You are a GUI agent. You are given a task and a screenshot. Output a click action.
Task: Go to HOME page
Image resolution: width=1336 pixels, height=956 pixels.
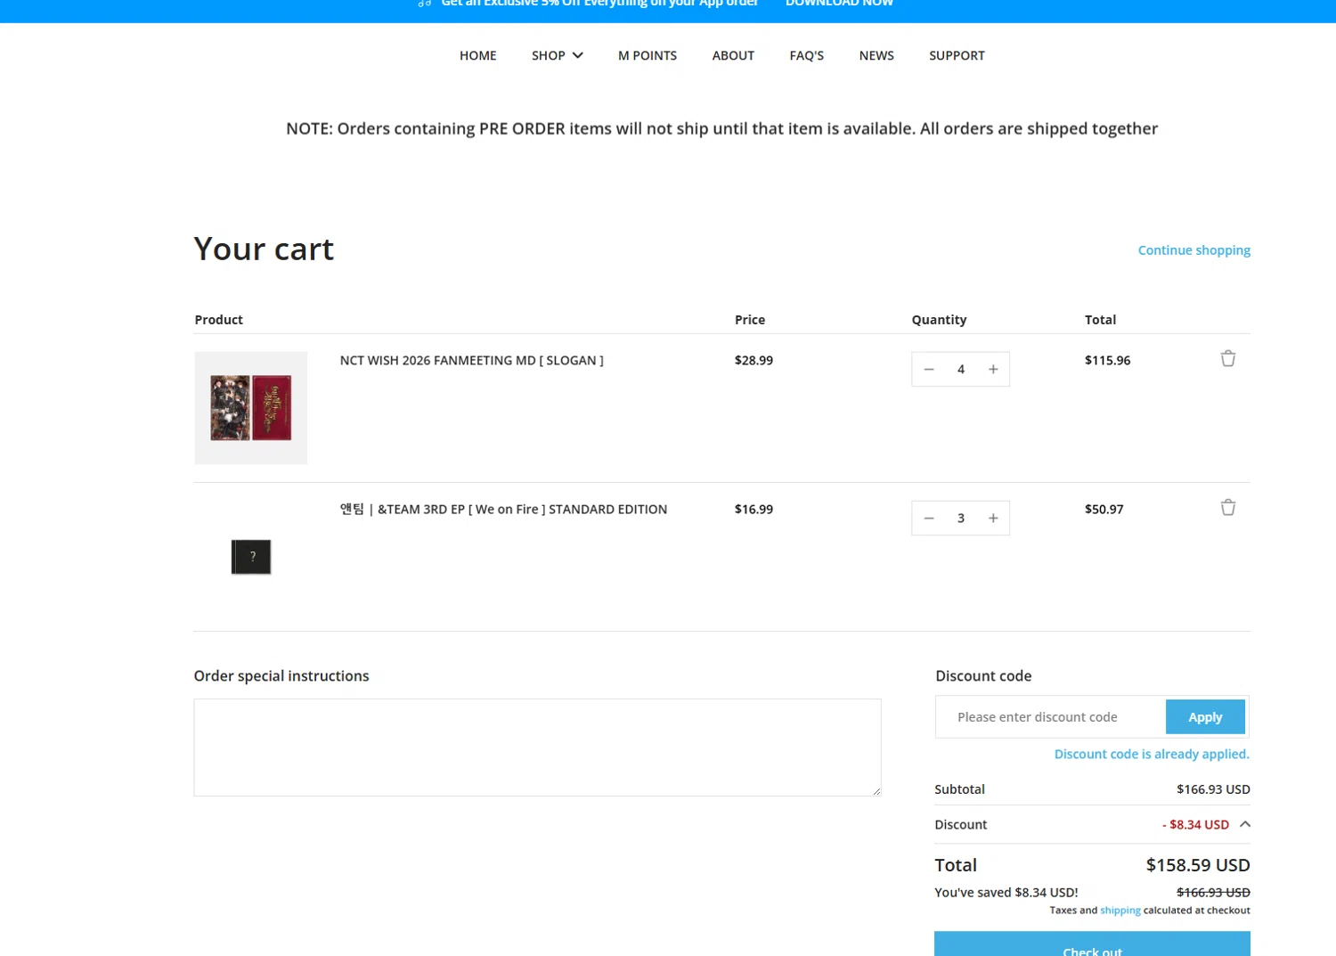478,55
